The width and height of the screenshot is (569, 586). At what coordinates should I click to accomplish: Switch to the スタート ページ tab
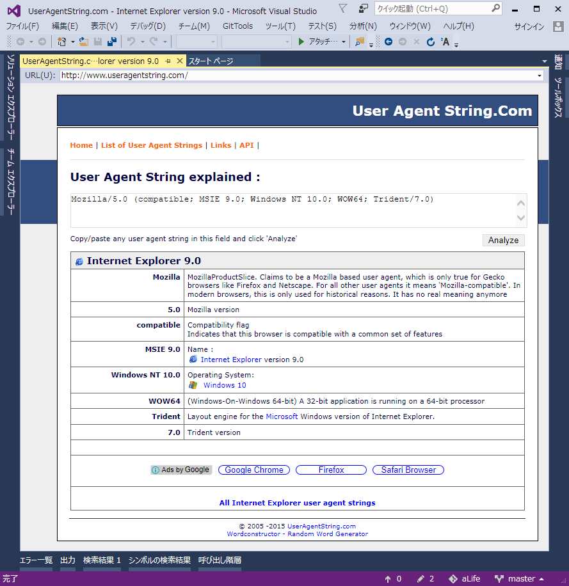coord(211,61)
